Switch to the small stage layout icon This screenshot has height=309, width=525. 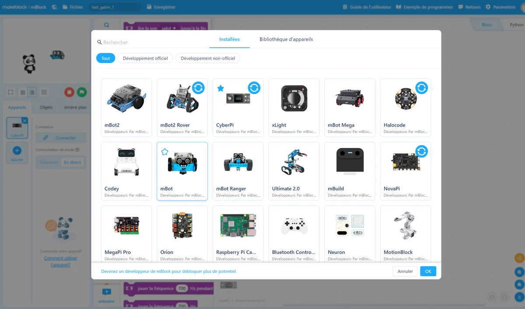(22, 92)
